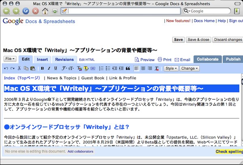Open the New features! link
Image resolution: width=243 pixels, height=165 pixels.
tap(178, 21)
